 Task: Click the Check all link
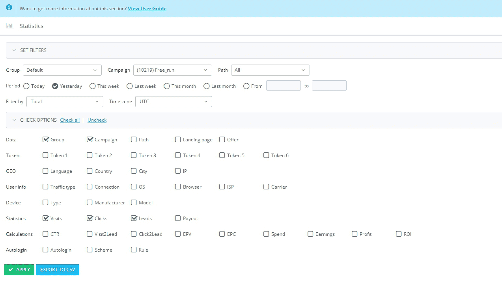click(70, 120)
